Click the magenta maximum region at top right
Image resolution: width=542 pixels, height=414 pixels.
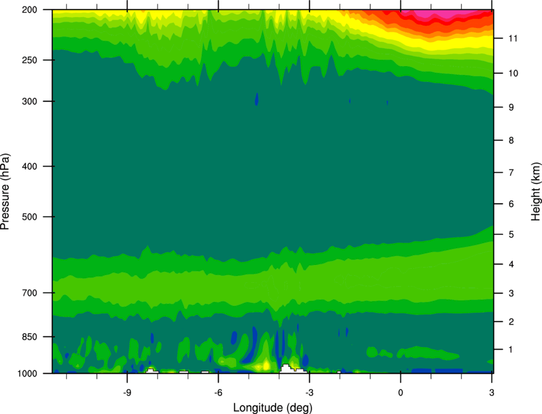tap(446, 13)
